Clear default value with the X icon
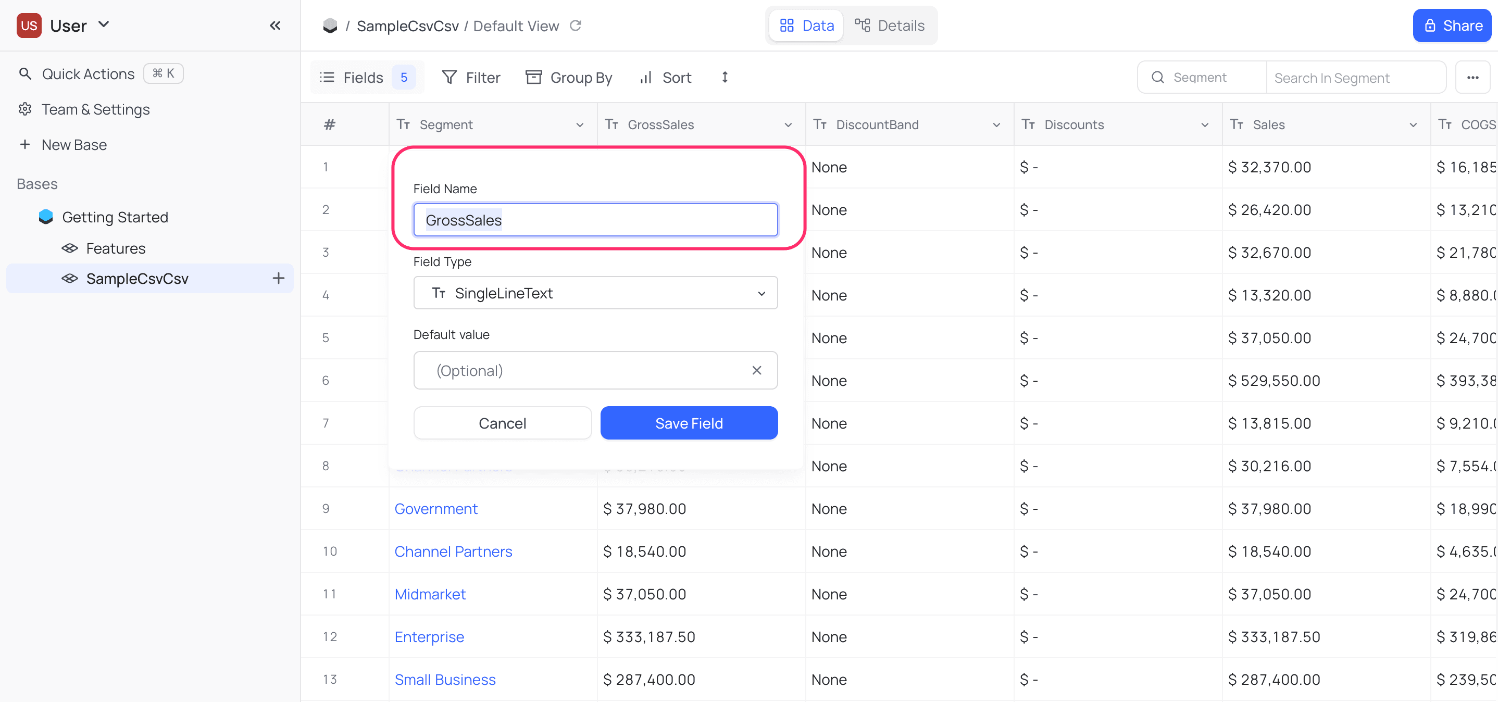Image resolution: width=1498 pixels, height=702 pixels. 756,370
